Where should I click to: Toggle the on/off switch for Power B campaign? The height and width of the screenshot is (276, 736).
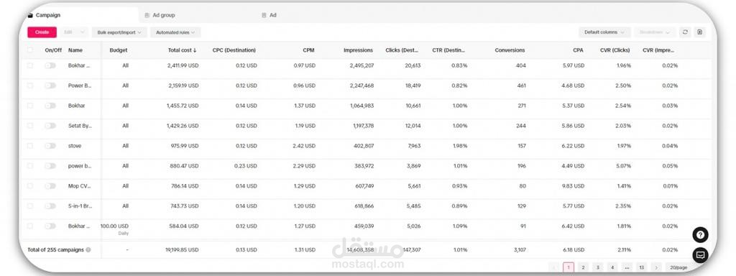click(50, 86)
